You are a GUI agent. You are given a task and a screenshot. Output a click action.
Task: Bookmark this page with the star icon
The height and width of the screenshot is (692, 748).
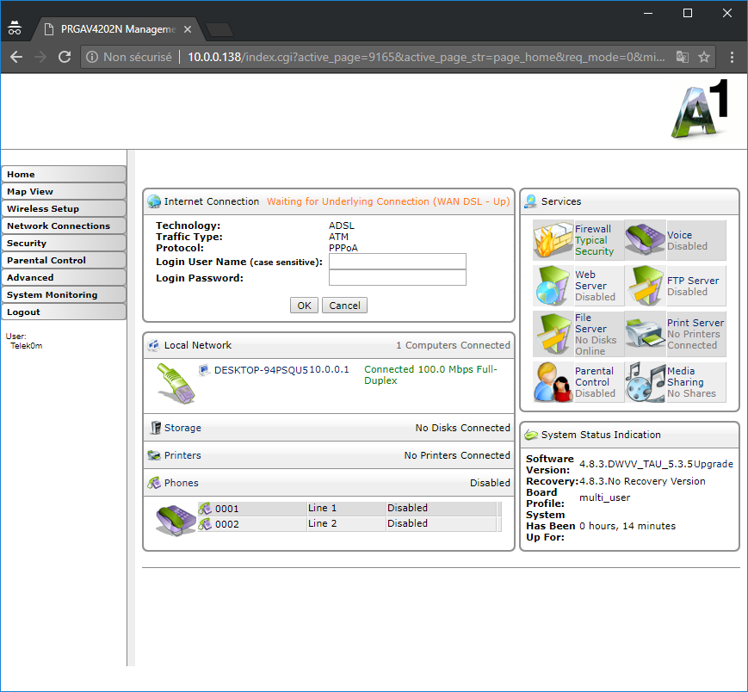[x=704, y=57]
